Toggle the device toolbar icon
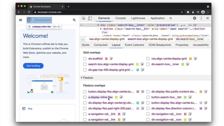Viewport: 224px width, 126px height. [90, 18]
